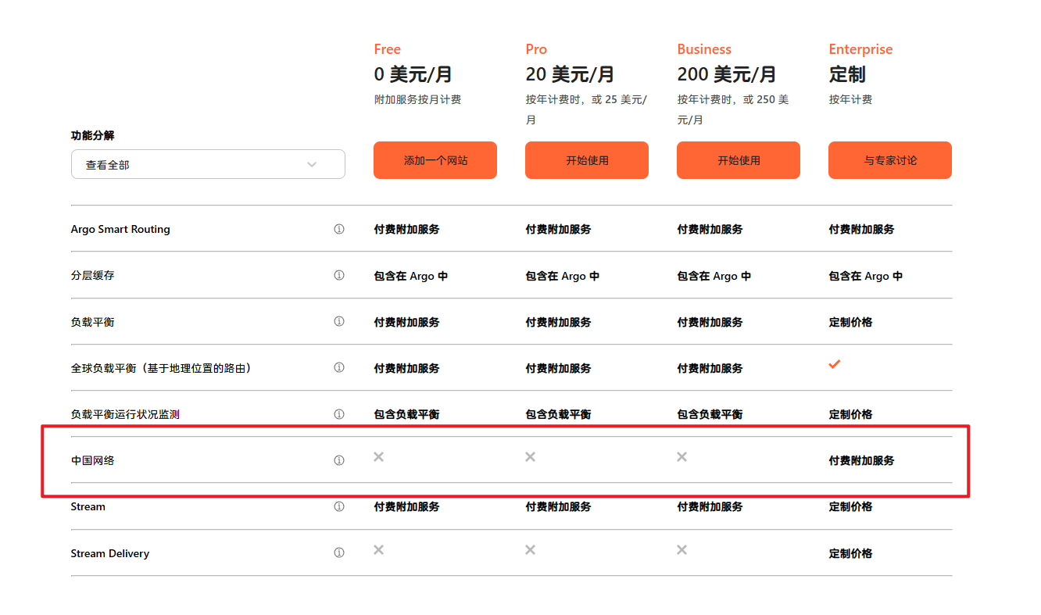Click info icon for 全球负载平衡 row
This screenshot has width=1041, height=615.
click(339, 367)
